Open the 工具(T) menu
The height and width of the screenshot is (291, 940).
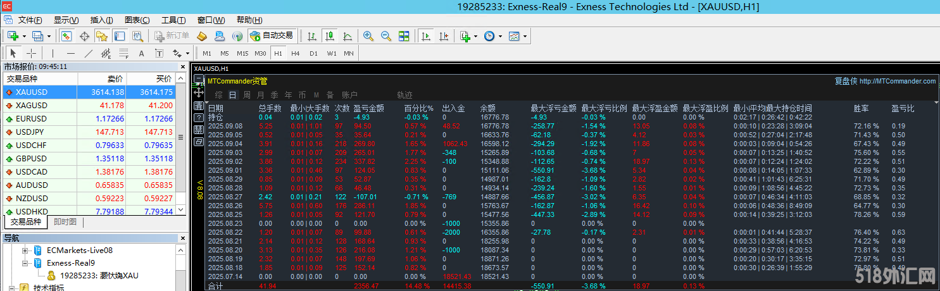pyautogui.click(x=173, y=20)
